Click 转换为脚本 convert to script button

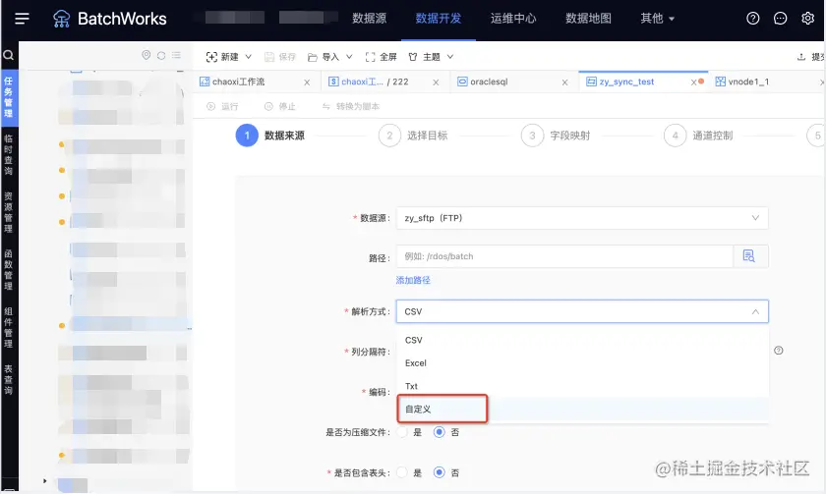coord(351,106)
